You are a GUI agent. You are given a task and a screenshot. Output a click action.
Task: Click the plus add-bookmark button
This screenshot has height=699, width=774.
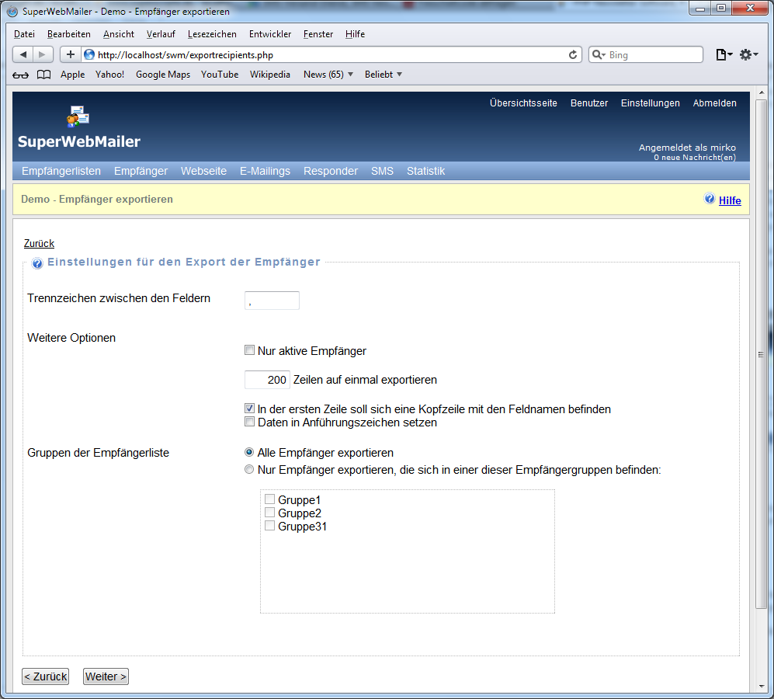[x=70, y=54]
